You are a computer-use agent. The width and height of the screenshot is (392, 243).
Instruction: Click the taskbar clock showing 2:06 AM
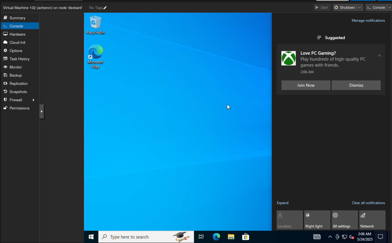pyautogui.click(x=365, y=237)
